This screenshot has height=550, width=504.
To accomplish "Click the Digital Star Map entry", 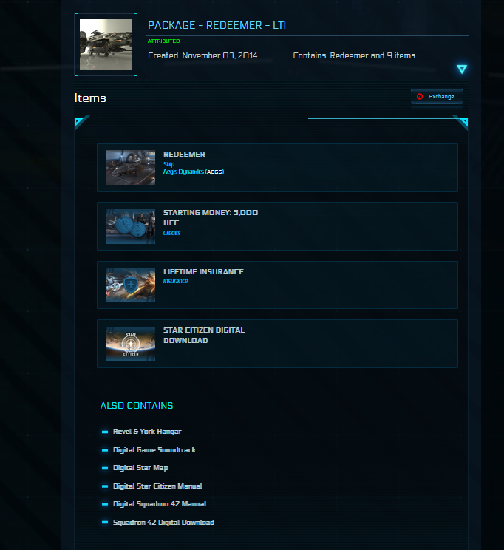I will [x=140, y=468].
